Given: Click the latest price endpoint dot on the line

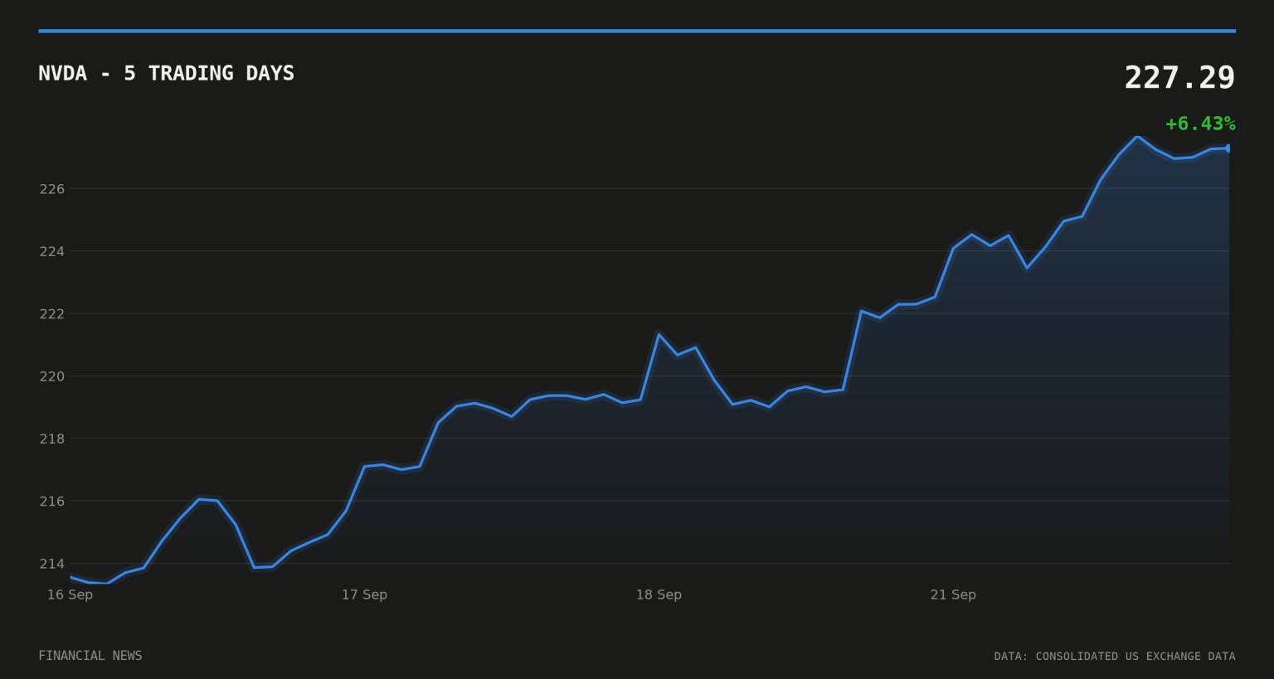Looking at the screenshot, I should pos(1228,148).
